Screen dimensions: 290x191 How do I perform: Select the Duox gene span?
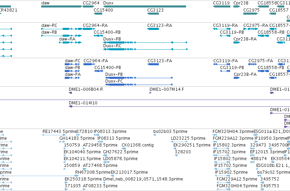click(144, 7)
